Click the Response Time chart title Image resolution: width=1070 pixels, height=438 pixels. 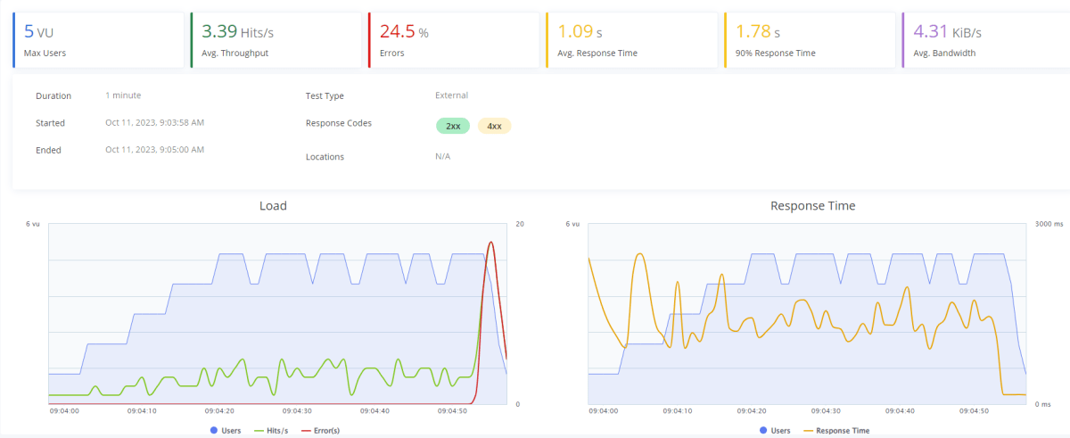pyautogui.click(x=812, y=205)
